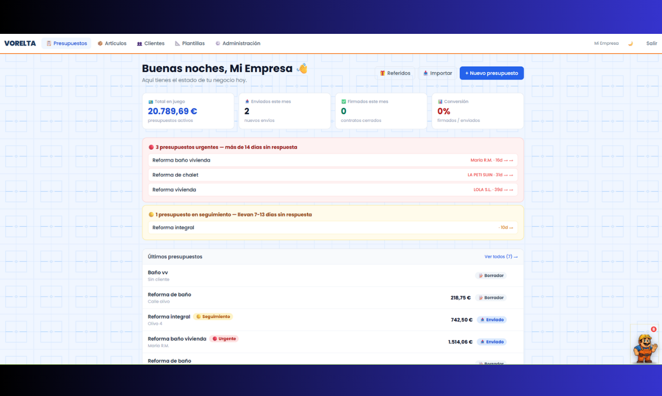Open the Administración tab
Screen dimensions: 662x396
pyautogui.click(x=238, y=43)
